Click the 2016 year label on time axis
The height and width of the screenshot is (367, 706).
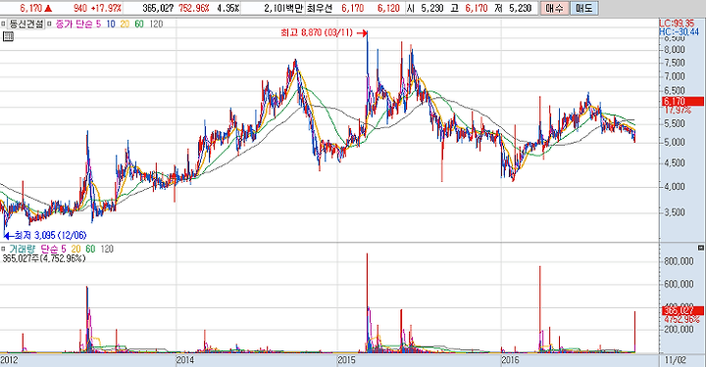[x=511, y=360]
